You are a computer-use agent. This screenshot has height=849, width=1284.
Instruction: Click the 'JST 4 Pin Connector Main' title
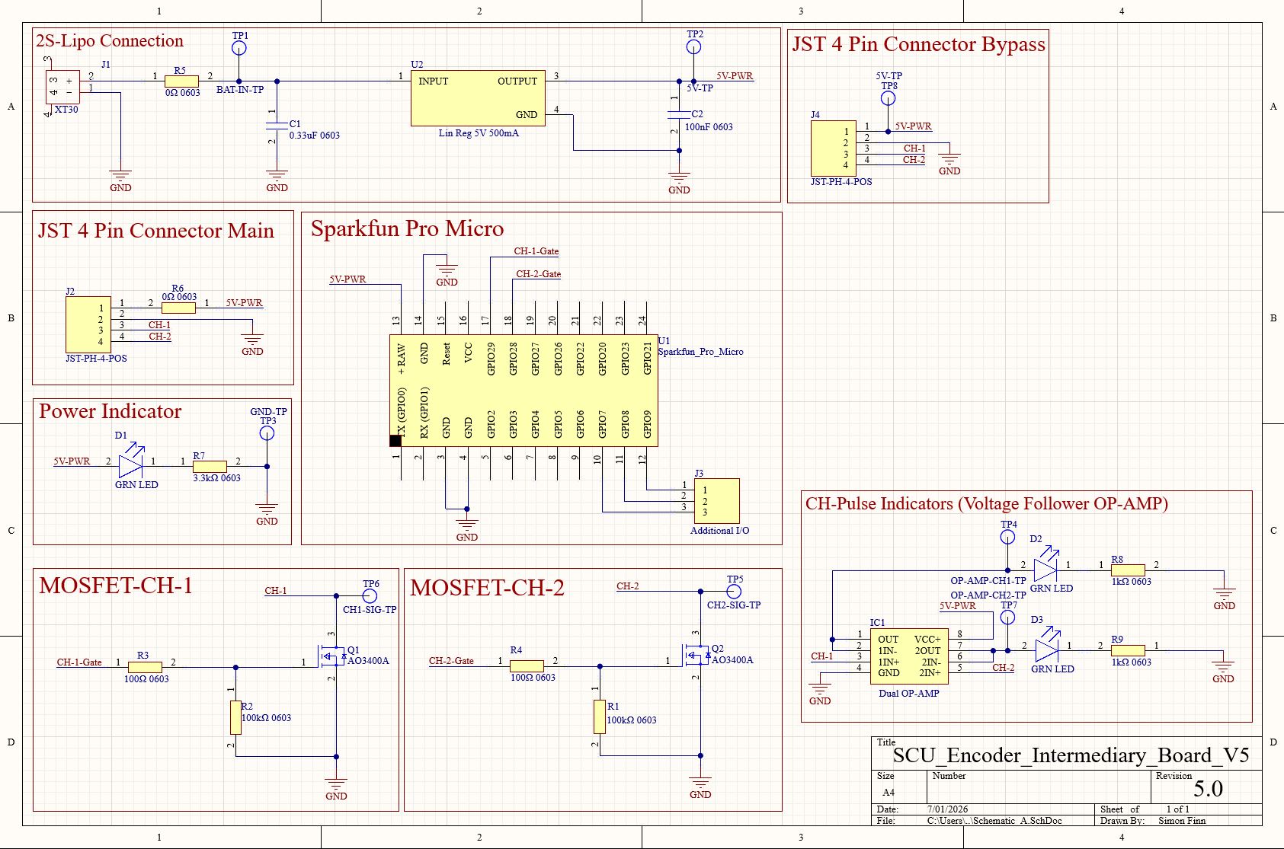tap(156, 231)
